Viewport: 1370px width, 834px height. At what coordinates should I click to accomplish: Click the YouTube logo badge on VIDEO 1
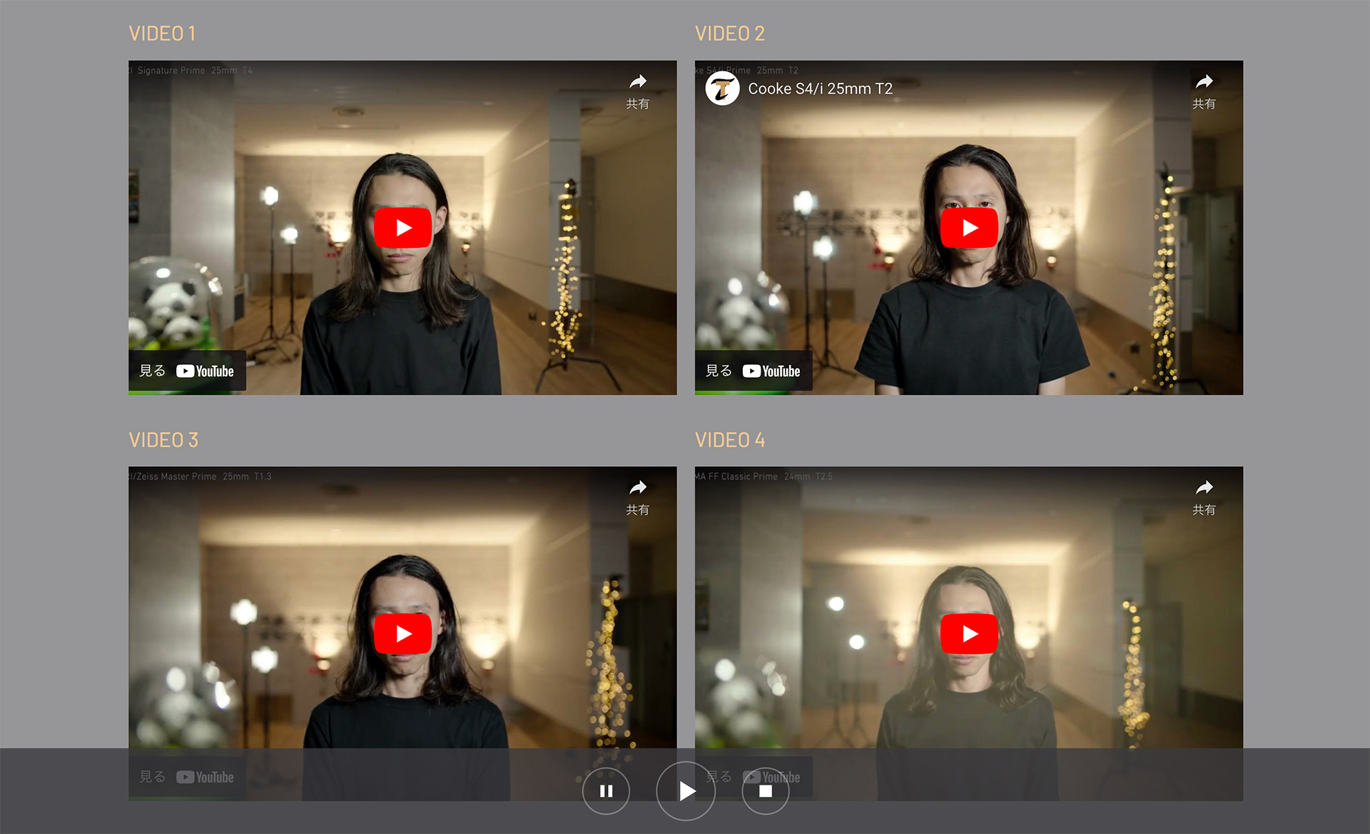pyautogui.click(x=206, y=371)
